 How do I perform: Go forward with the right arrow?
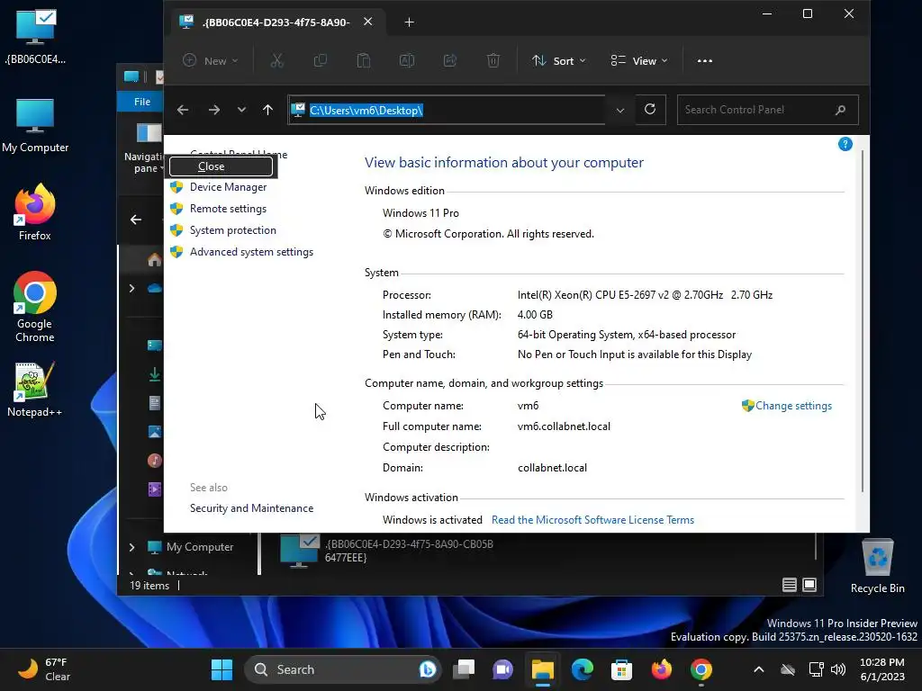point(214,110)
